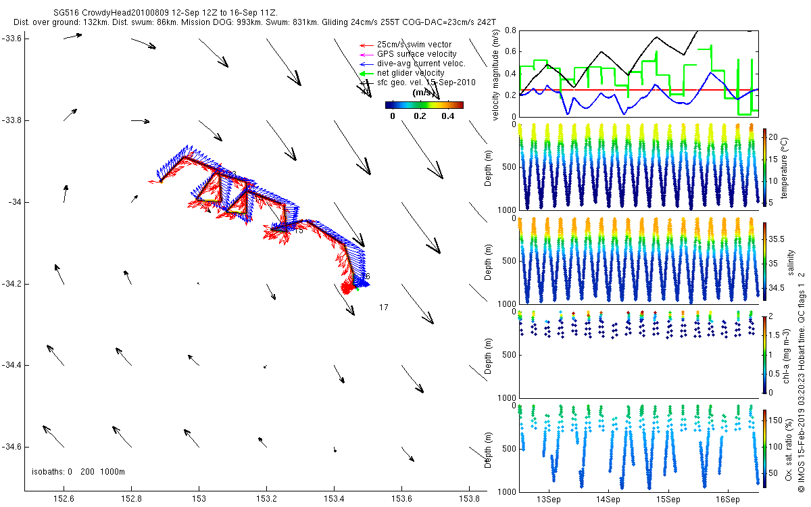Viewport: 811px width, 507px height.
Task: Click the '34.5' tick on salinity colorbar
Action: point(776,288)
